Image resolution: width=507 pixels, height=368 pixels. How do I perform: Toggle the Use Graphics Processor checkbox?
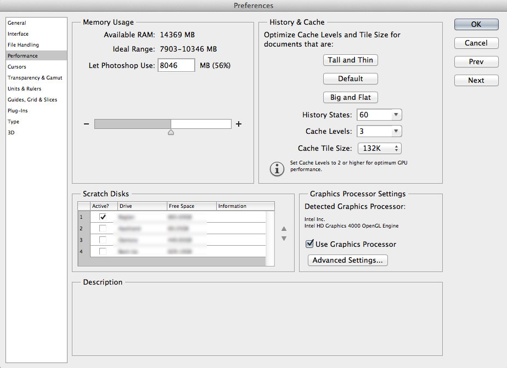(310, 244)
